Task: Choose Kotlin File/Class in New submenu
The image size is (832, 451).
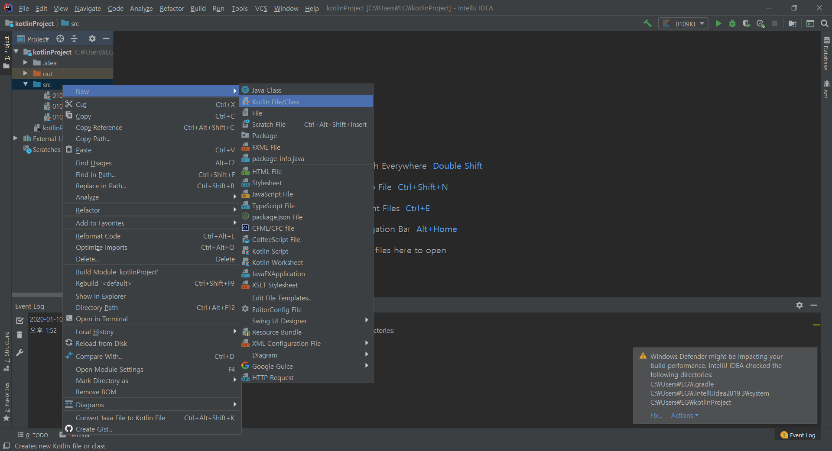Action: (306, 102)
